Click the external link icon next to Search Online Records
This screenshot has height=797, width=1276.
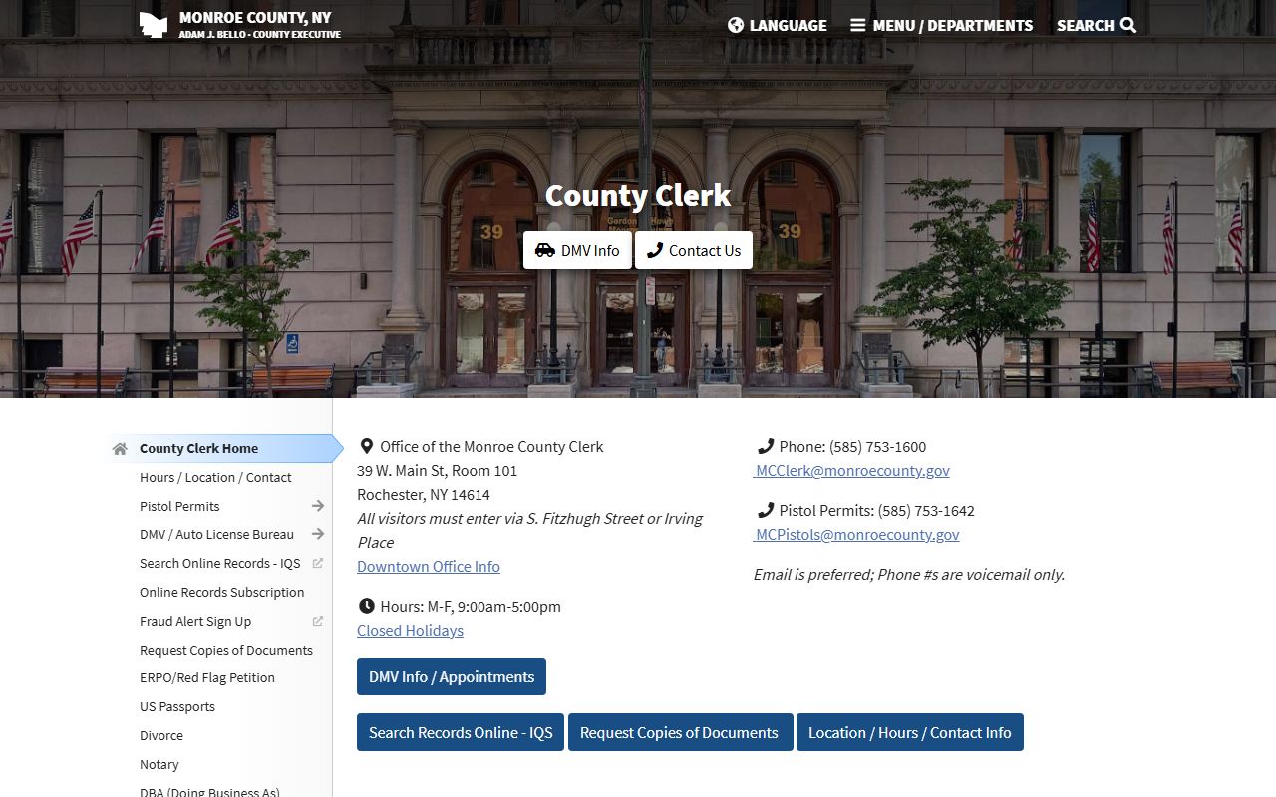(318, 563)
